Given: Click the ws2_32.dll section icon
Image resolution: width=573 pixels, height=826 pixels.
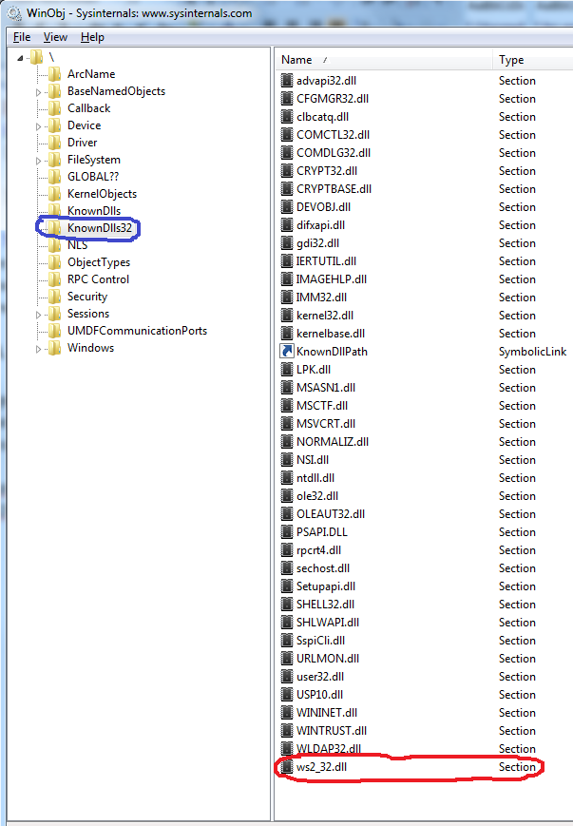Looking at the screenshot, I should (287, 766).
